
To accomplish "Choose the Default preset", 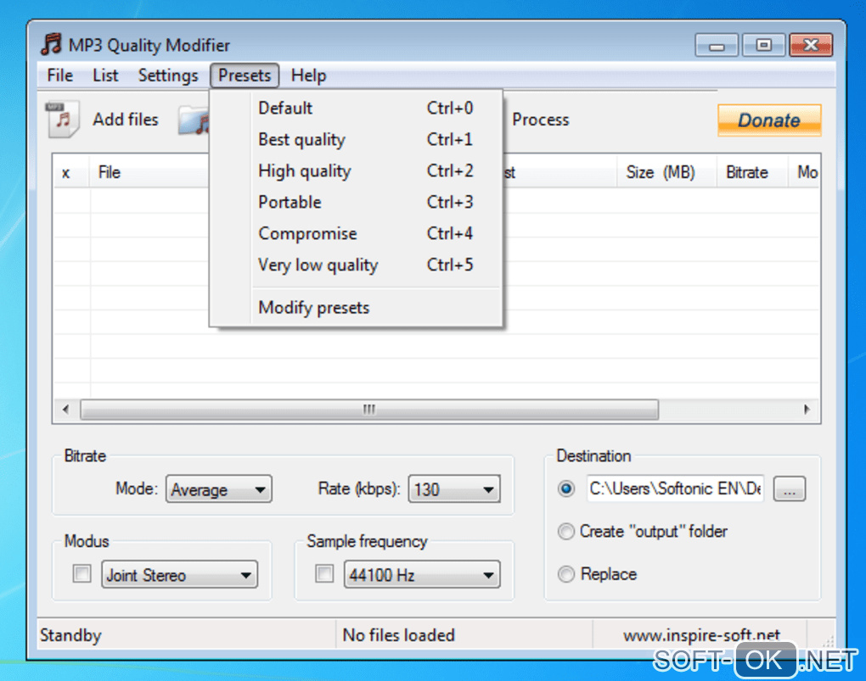I will [357, 108].
